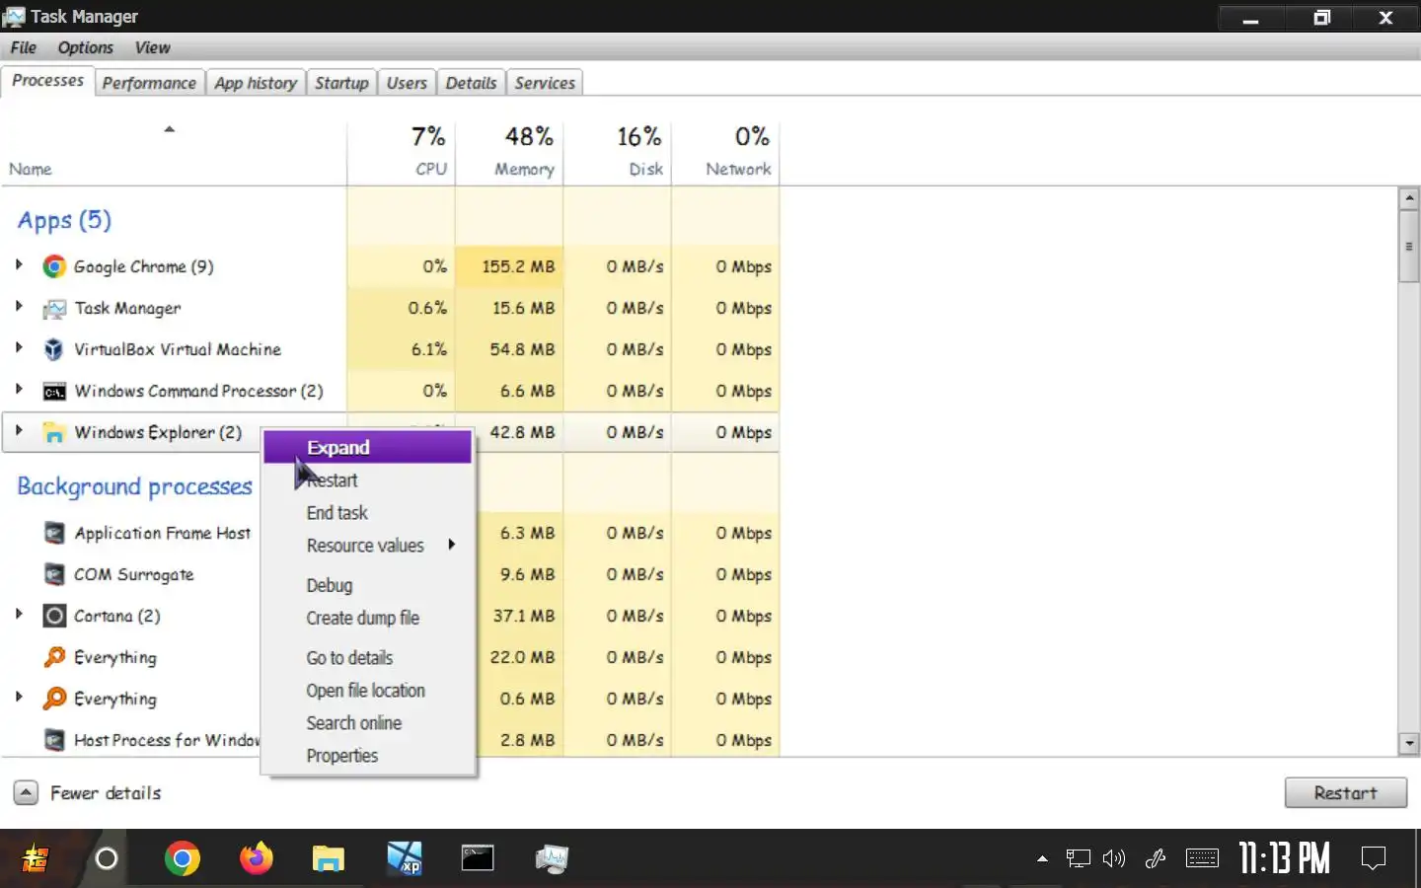Viewport: 1421px width, 888px height.
Task: Click the Host Process for Windows icon
Action: click(54, 740)
